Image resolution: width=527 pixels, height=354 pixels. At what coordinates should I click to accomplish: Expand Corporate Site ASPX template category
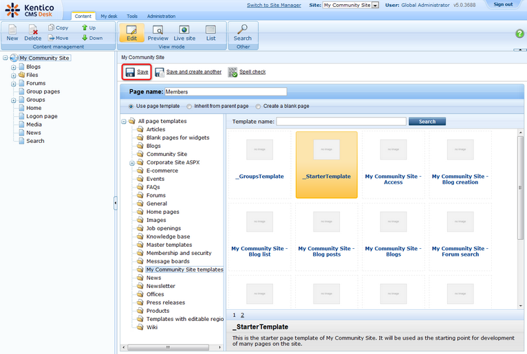[131, 163]
